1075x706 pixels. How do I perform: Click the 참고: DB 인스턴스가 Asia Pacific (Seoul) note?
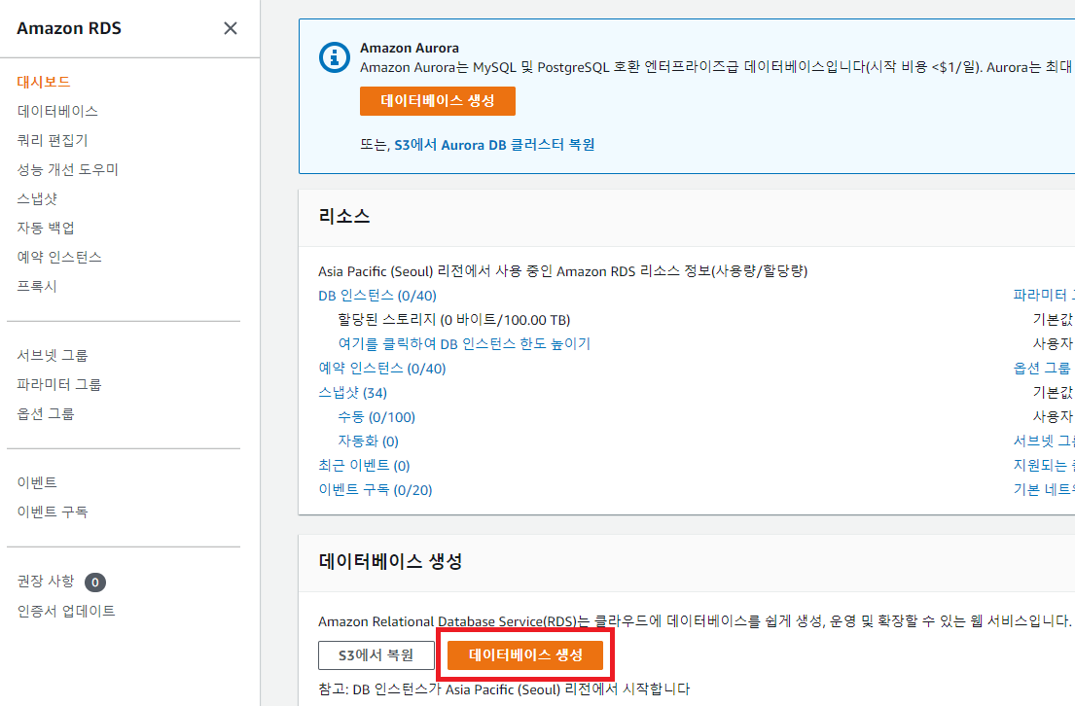504,688
